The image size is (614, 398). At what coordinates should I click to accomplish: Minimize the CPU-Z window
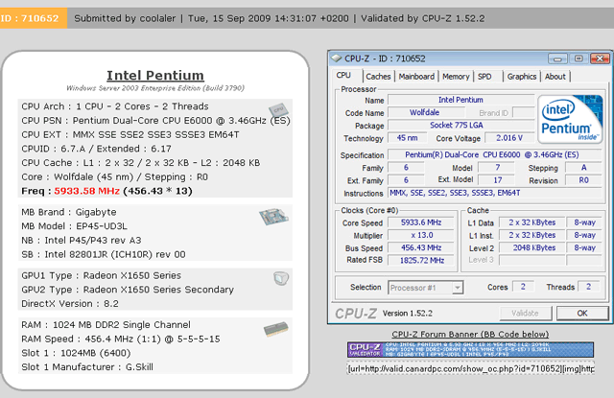pyautogui.click(x=557, y=59)
